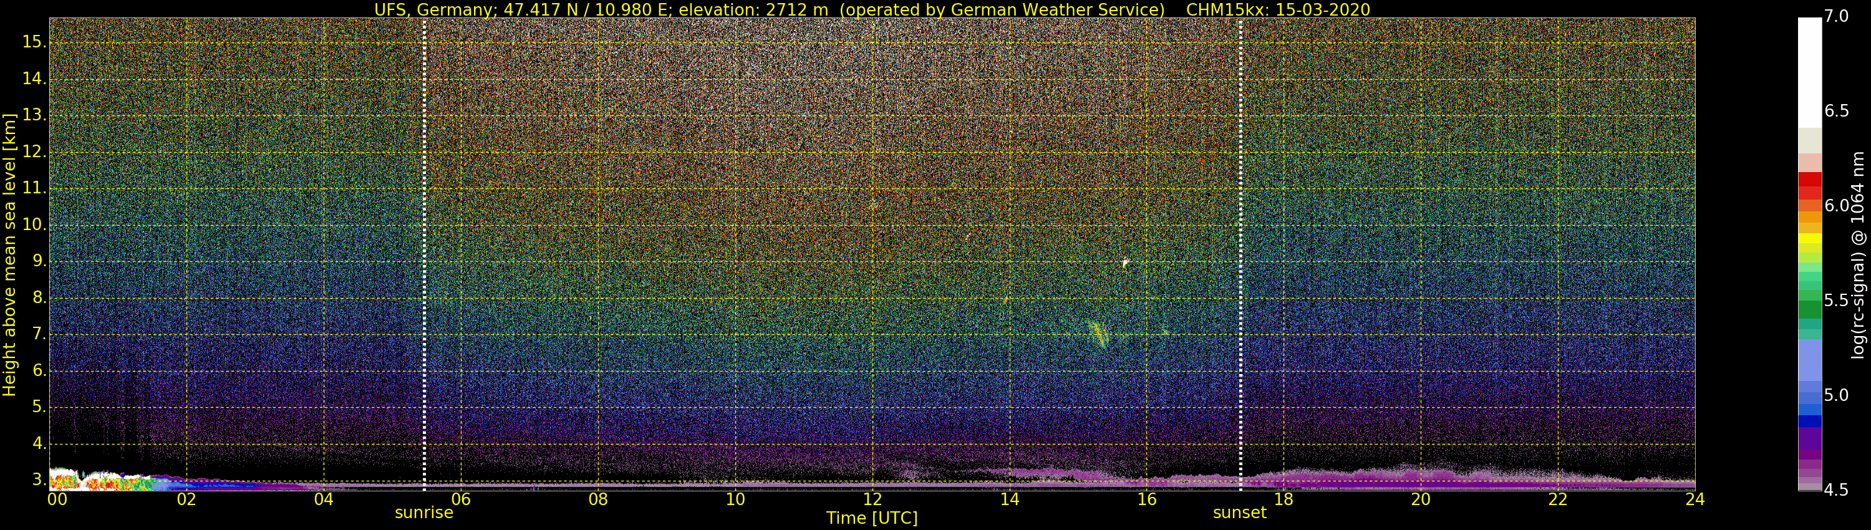This screenshot has height=530, width=1871.
Task: Click the x-axis tick label '04'
Action: tap(324, 499)
